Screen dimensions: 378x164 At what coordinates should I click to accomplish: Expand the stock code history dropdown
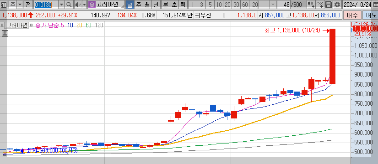(61, 4)
